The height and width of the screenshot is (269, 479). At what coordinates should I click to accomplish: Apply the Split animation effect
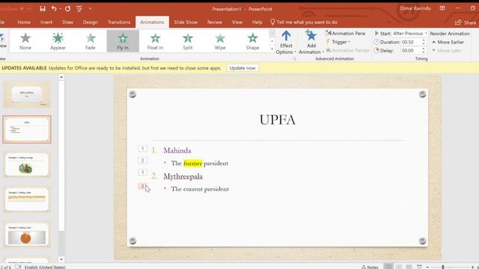point(188,41)
